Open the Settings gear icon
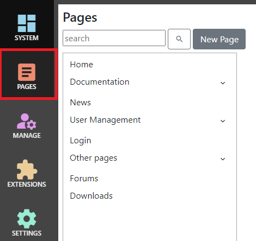The height and width of the screenshot is (241, 256). (x=27, y=219)
